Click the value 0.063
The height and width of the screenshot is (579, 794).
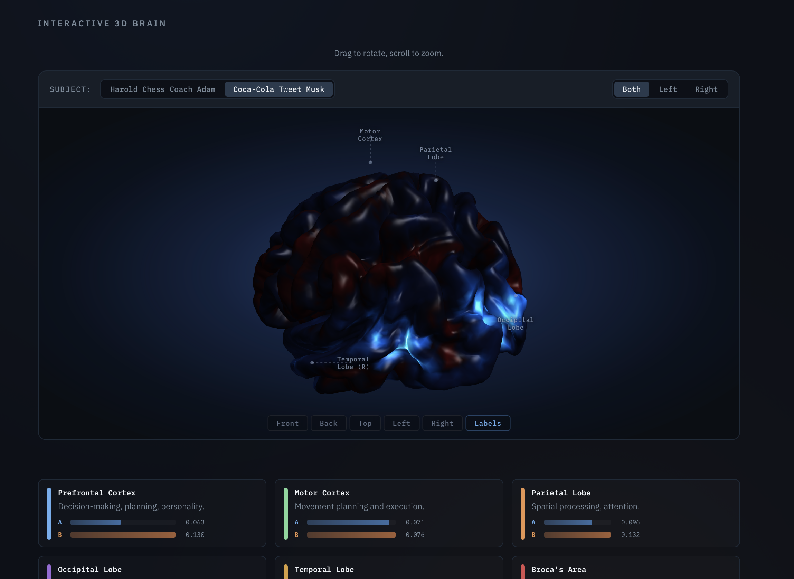pos(195,522)
